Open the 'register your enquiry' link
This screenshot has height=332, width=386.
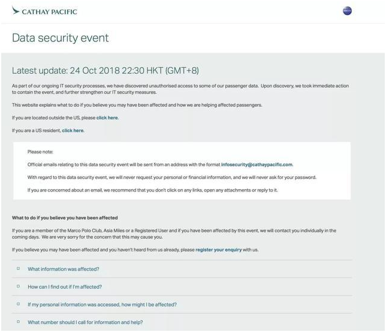point(218,249)
